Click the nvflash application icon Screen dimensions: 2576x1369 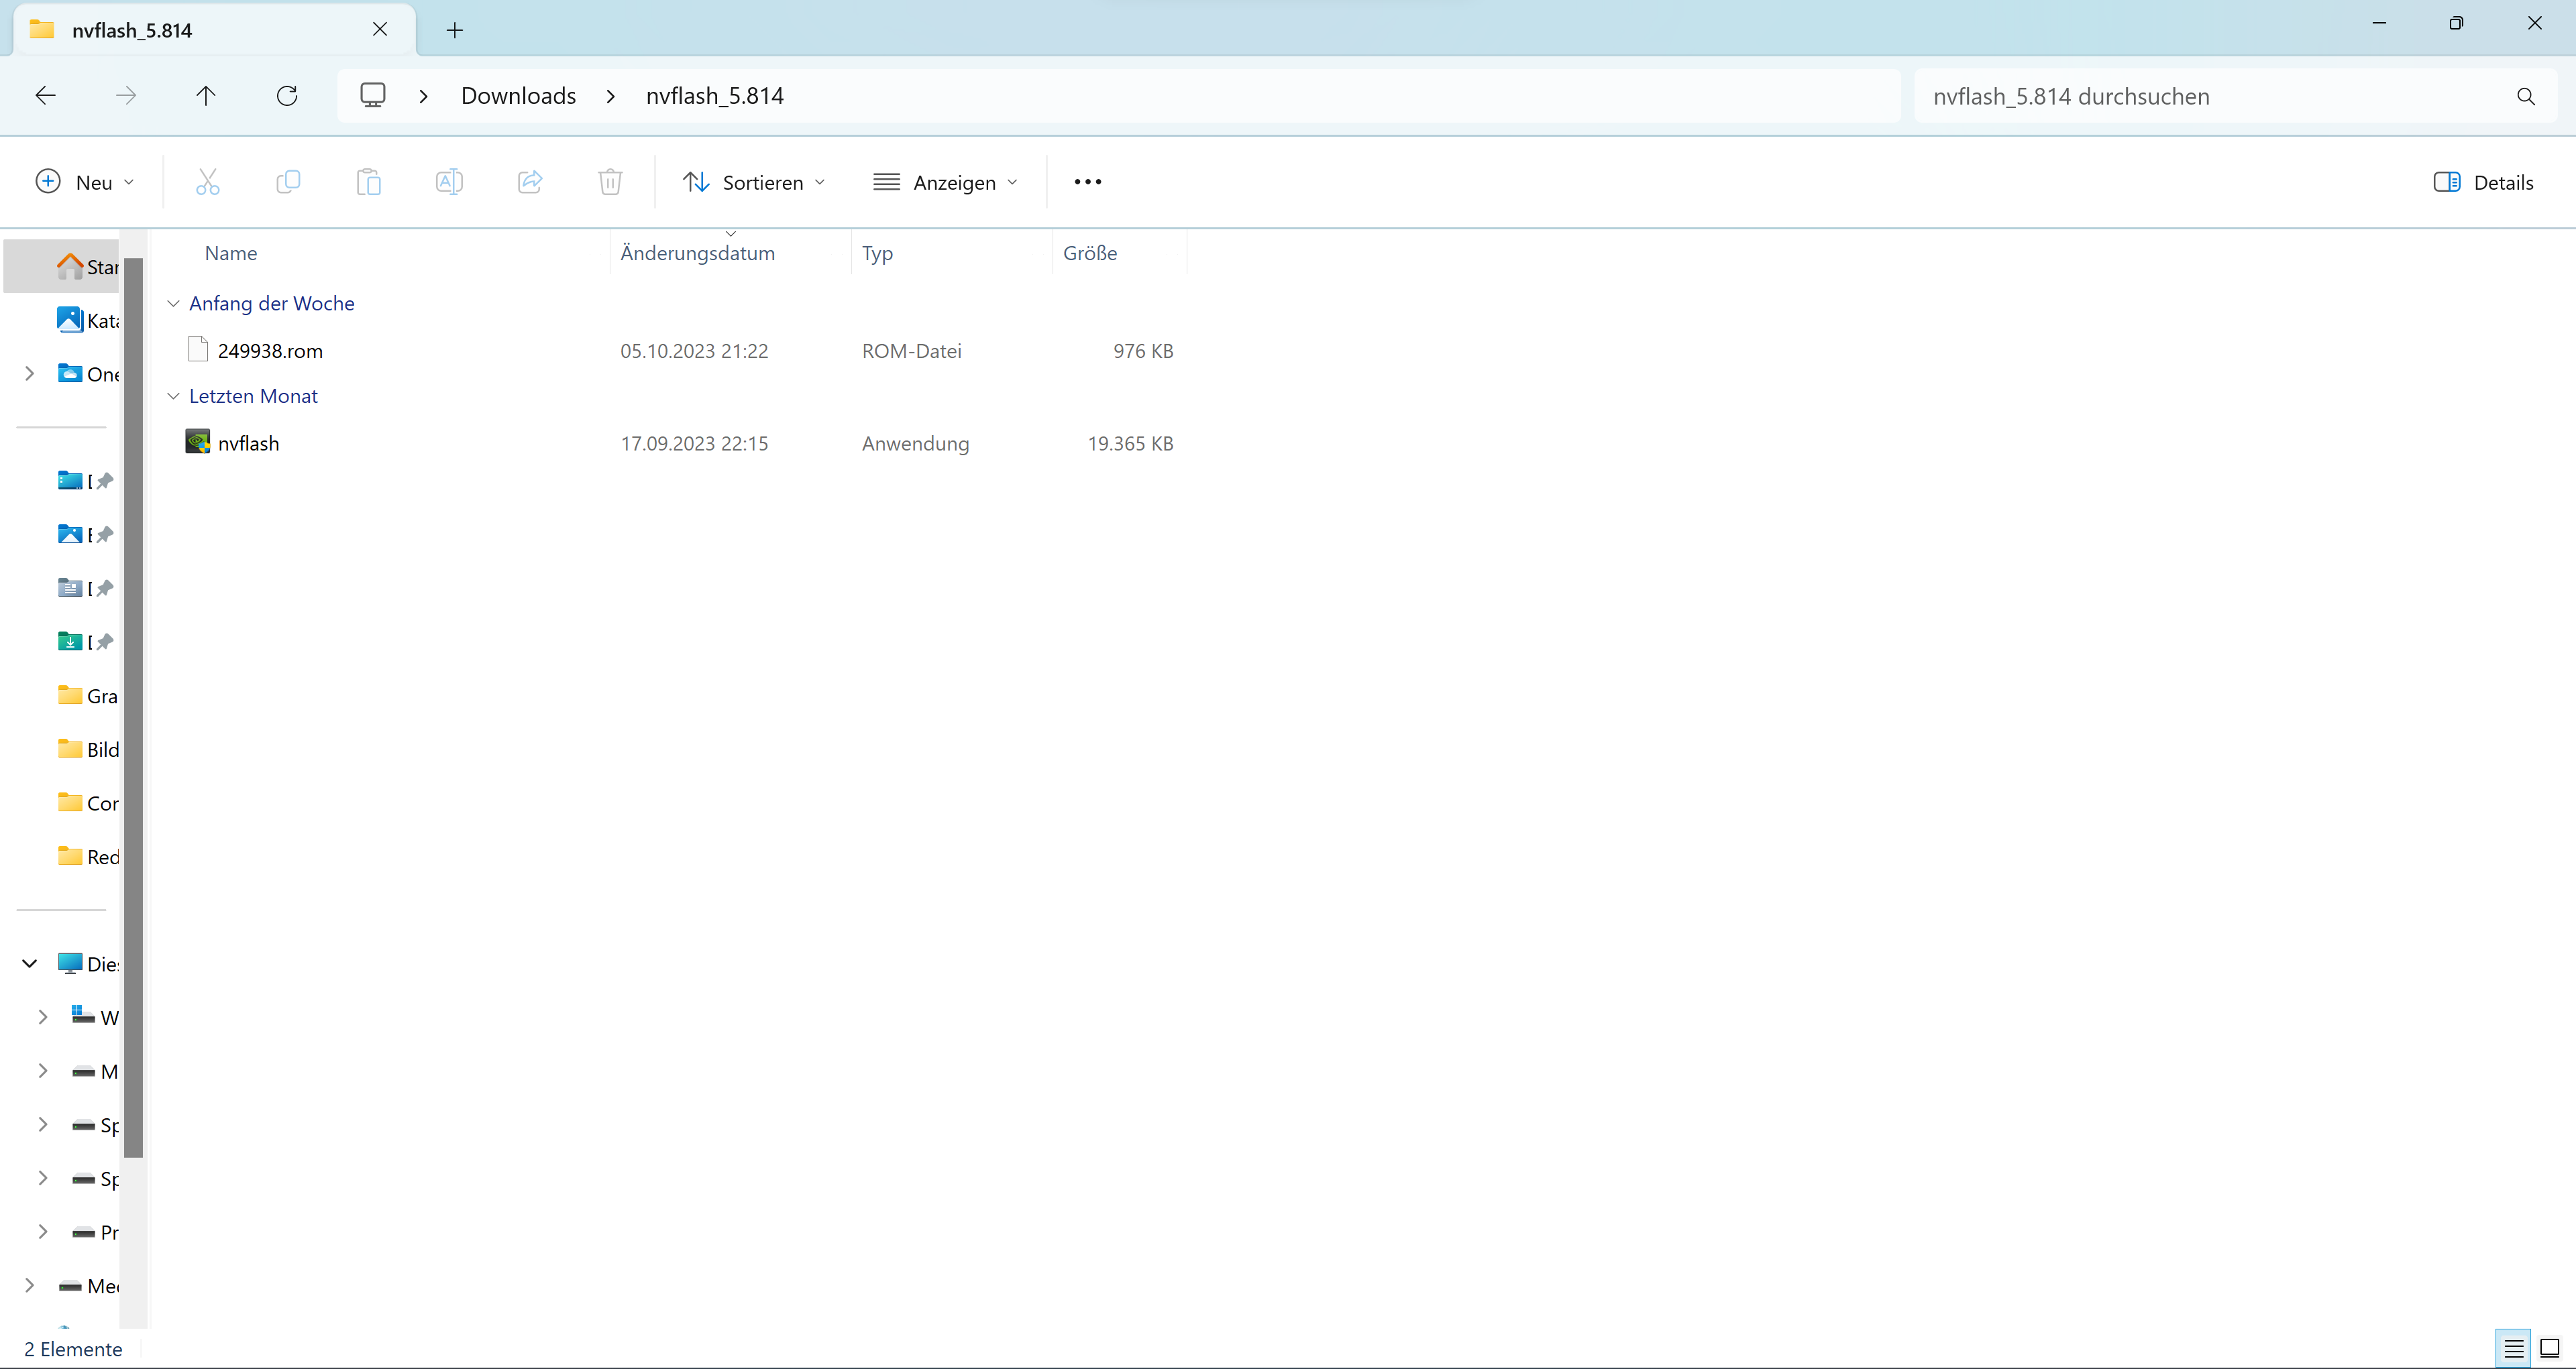pyautogui.click(x=198, y=442)
